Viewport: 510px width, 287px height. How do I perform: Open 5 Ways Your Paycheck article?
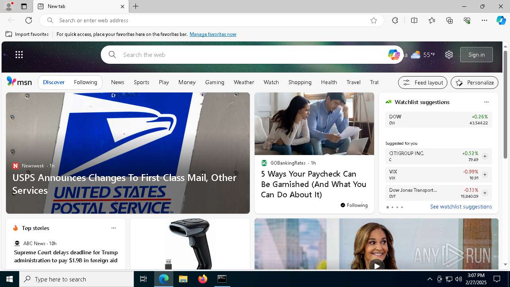(x=314, y=184)
